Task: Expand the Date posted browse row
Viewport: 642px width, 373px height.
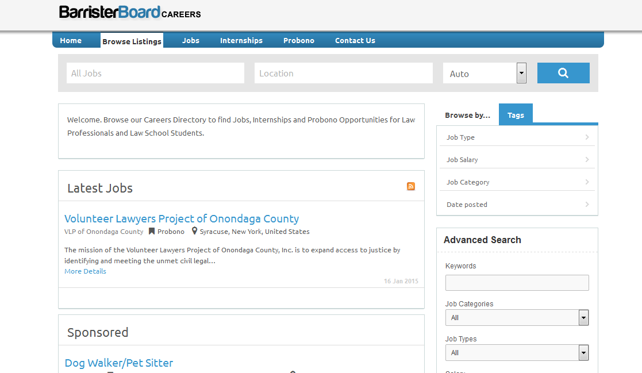Action: 517,205
